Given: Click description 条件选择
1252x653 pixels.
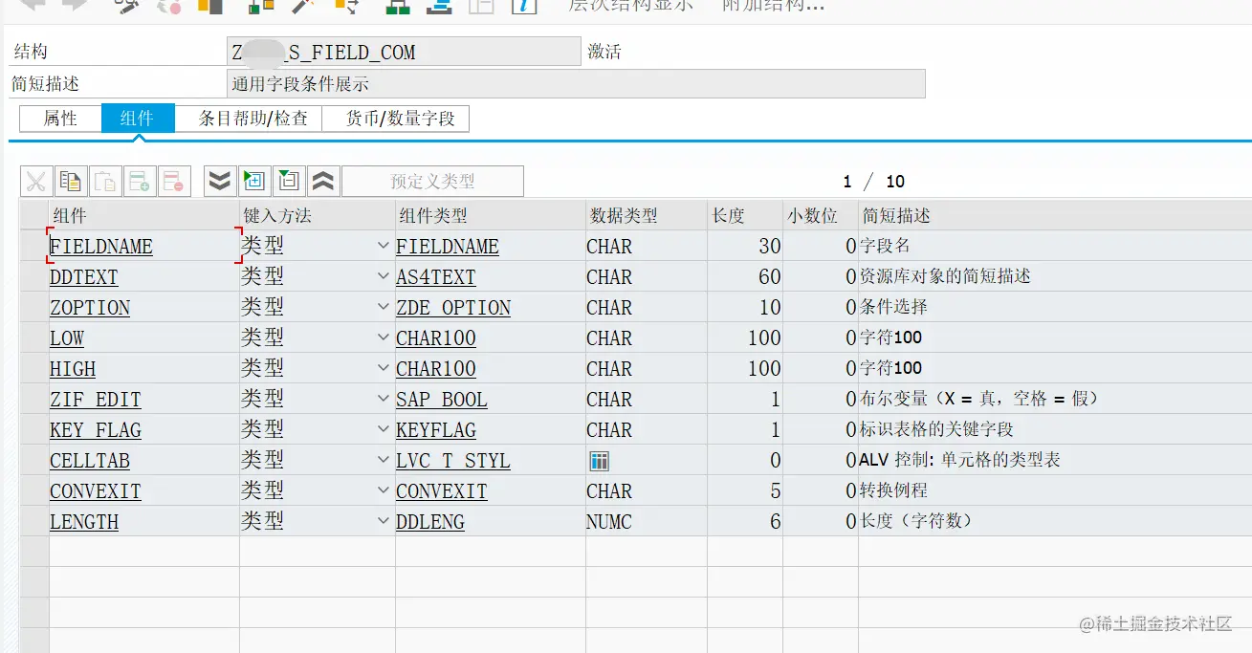Looking at the screenshot, I should pos(893,307).
